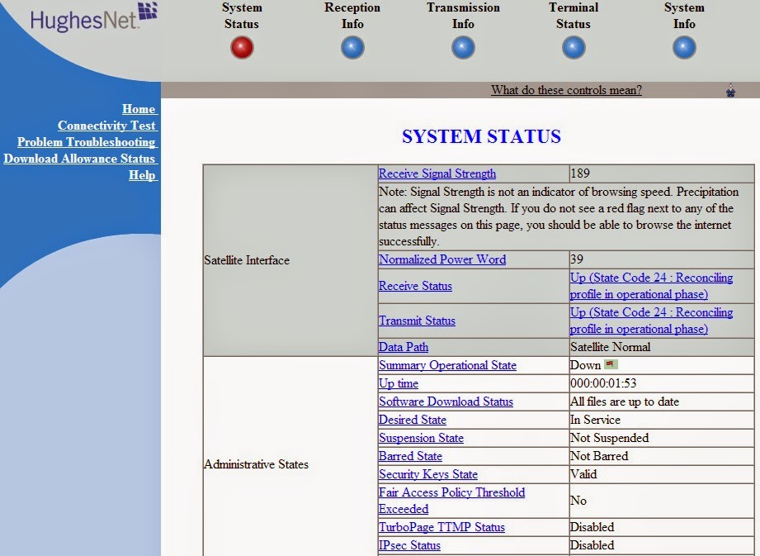This screenshot has width=760, height=556.
Task: Select the Terminal Status heading label
Action: coord(574,16)
